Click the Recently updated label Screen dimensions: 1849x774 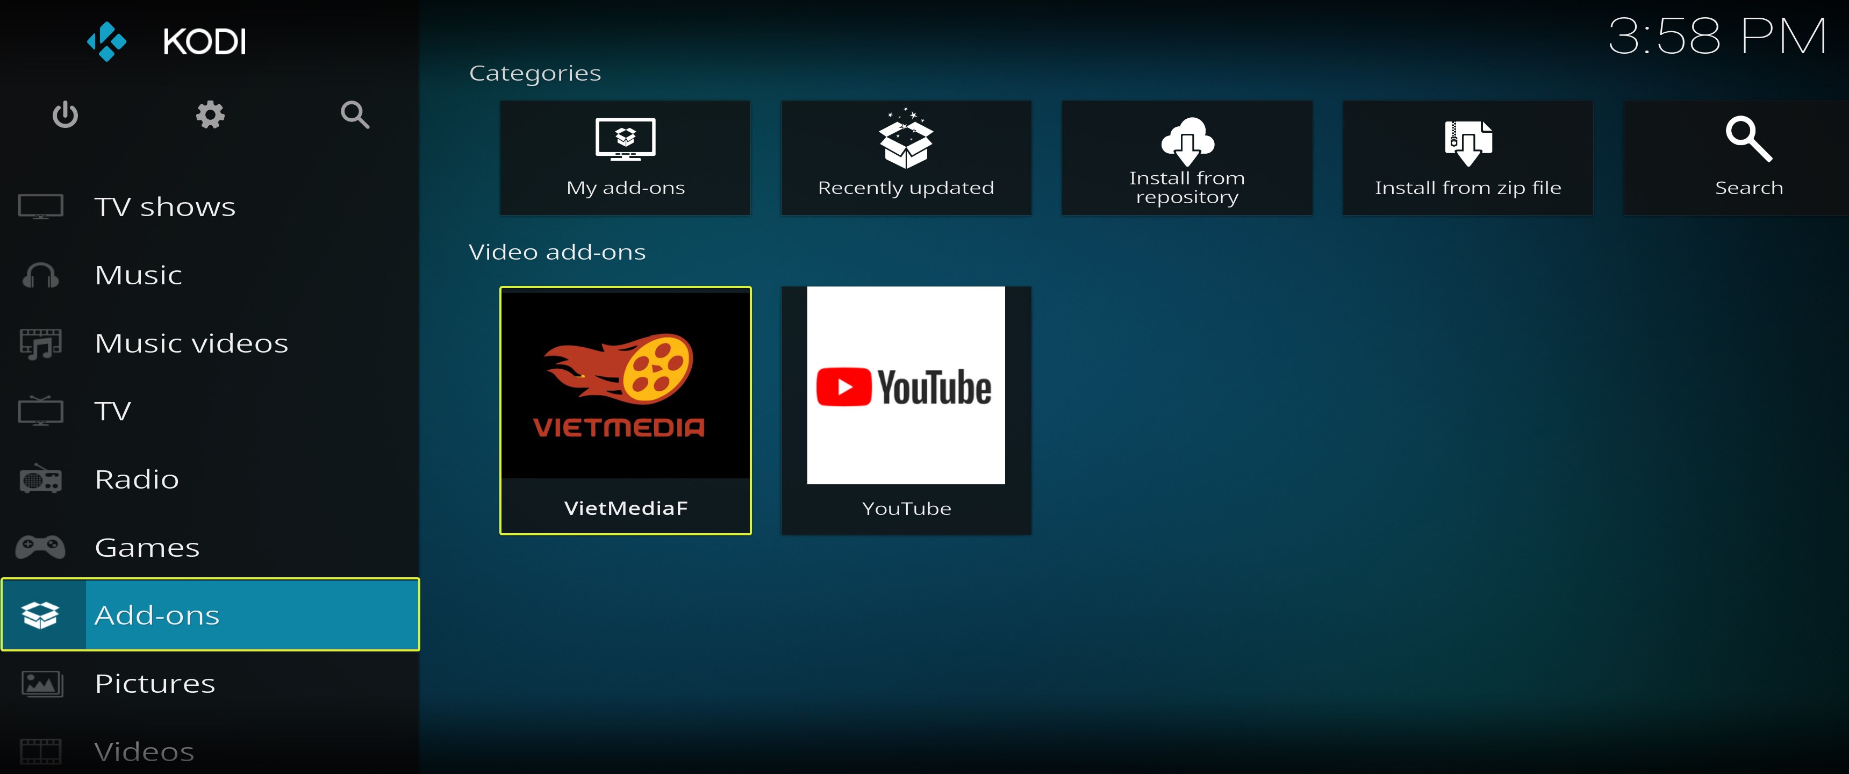tap(907, 188)
